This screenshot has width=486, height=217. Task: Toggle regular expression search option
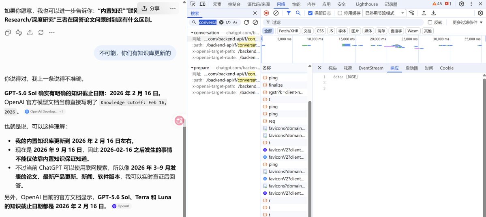228,22
